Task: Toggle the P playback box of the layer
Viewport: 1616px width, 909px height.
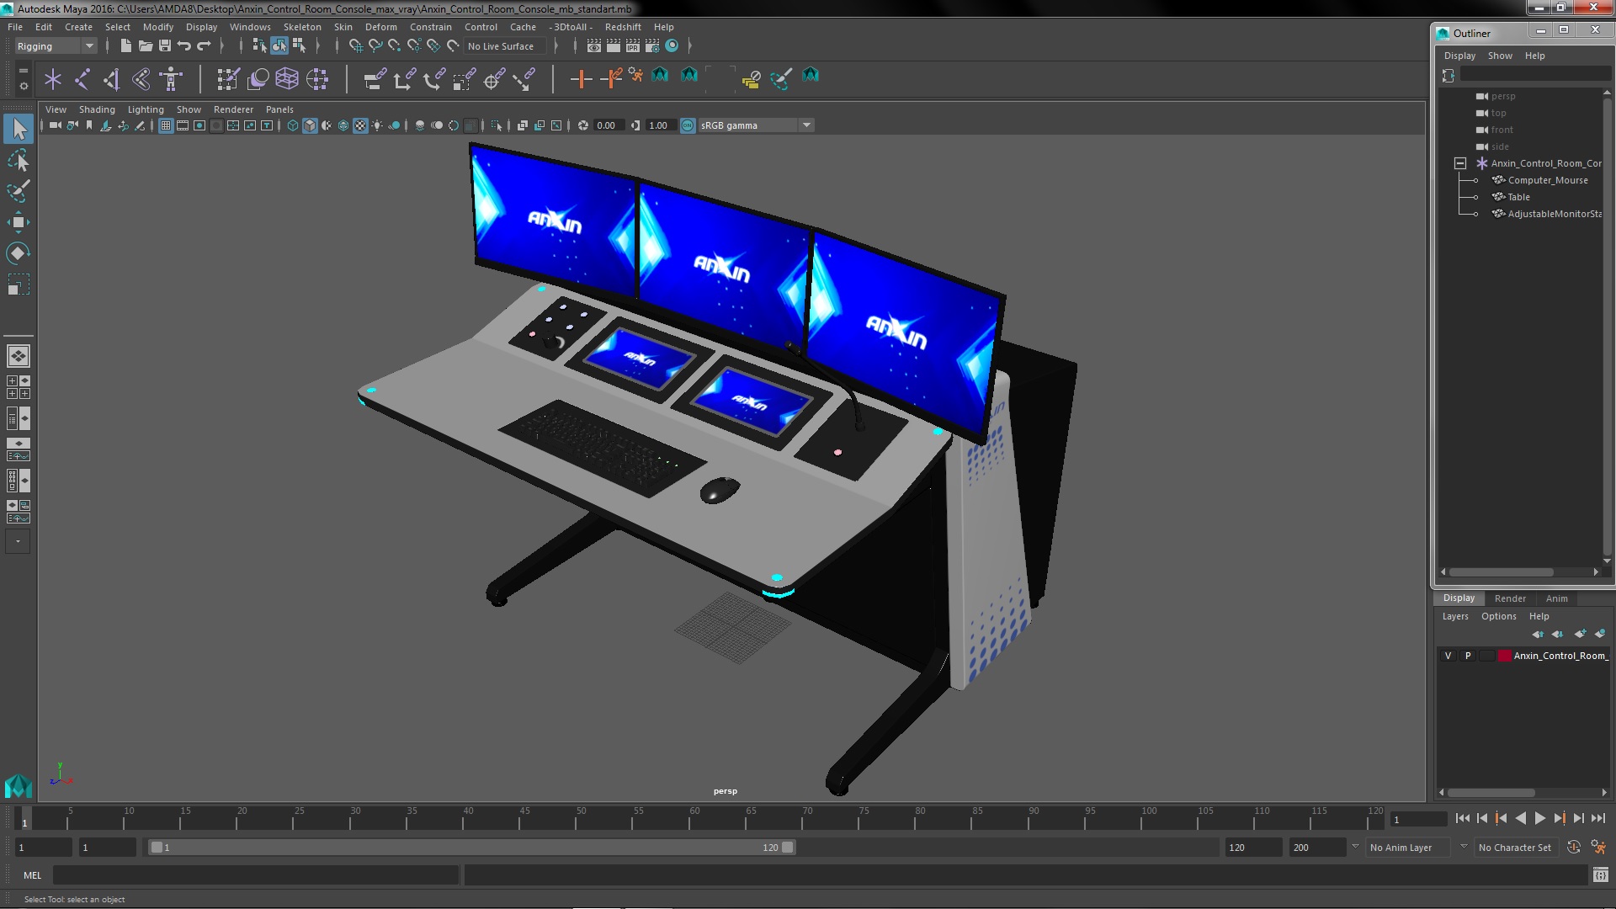Action: click(1468, 656)
